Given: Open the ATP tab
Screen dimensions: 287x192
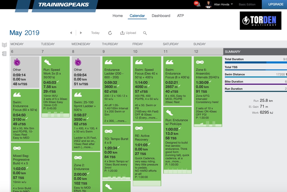Looking at the screenshot, I should 180,16.
